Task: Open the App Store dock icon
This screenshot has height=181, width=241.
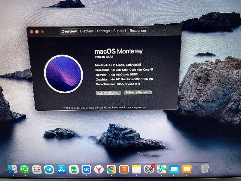Action: [x=61, y=170]
